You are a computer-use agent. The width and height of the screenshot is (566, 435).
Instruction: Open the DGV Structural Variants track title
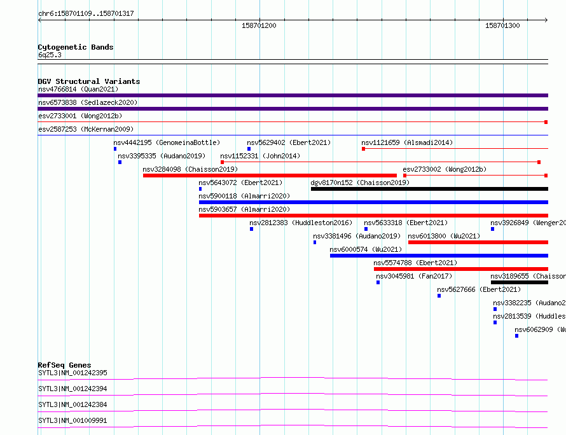(89, 81)
